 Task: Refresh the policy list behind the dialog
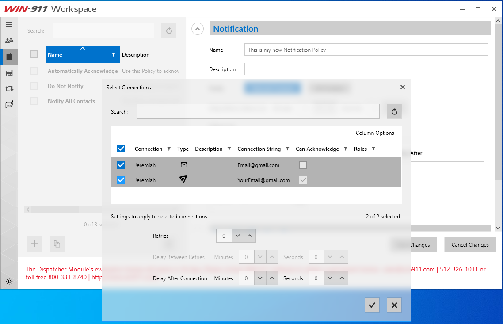click(169, 31)
